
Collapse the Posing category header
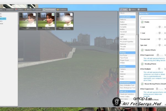[x=128, y=53]
